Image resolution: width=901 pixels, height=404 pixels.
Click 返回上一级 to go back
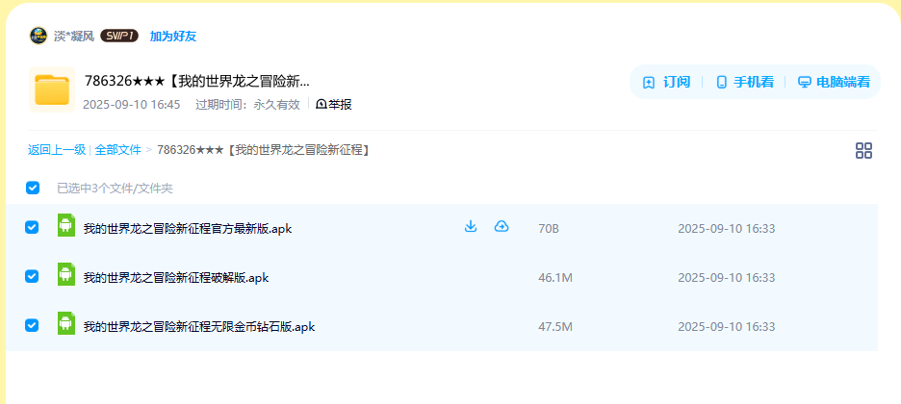56,150
